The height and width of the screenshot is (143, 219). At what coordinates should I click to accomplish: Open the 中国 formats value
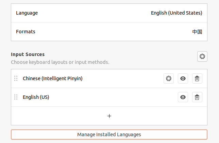click(x=197, y=32)
